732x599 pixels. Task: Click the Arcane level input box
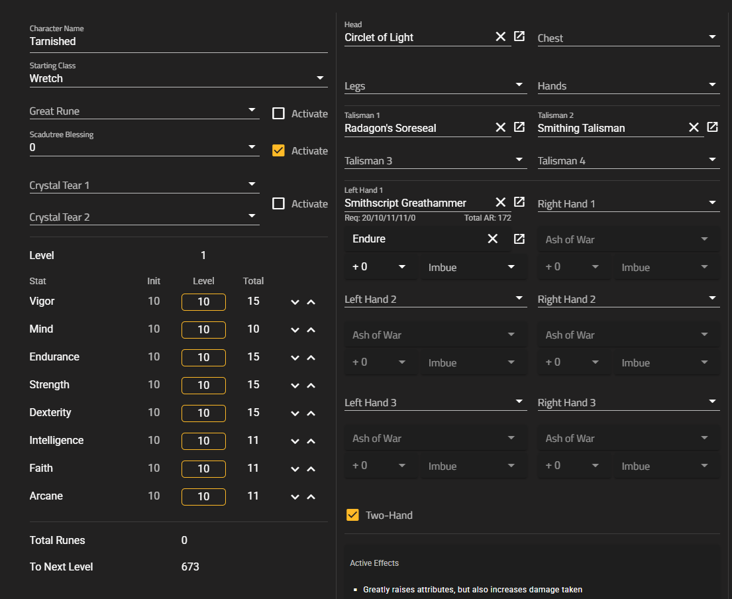point(203,497)
